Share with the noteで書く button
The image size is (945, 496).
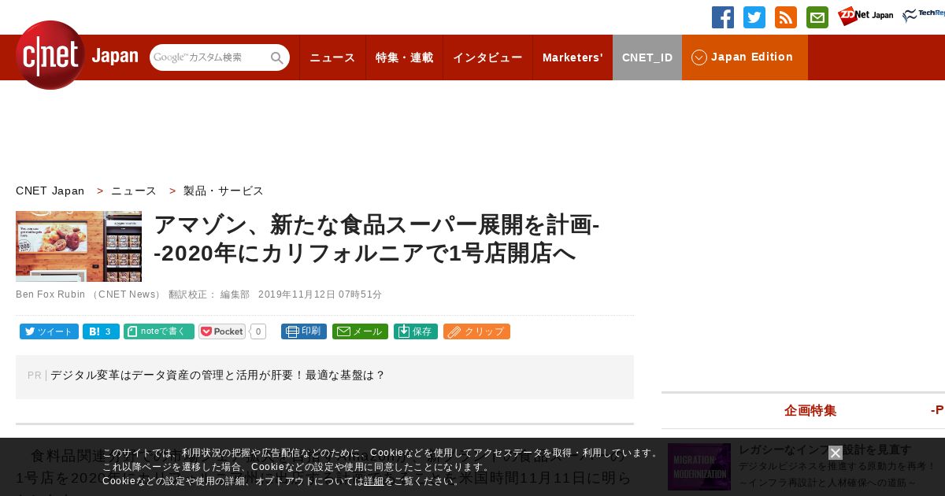159,331
